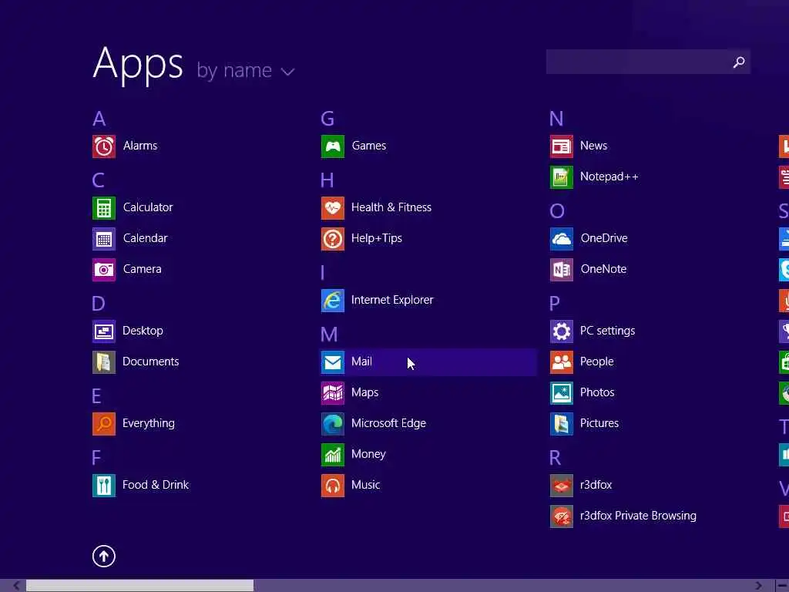
Task: Click the letter P group header
Action: 555,304
